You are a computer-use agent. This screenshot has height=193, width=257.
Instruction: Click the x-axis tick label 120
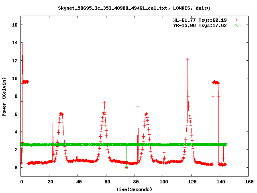(192, 182)
